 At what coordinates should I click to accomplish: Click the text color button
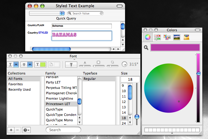[40, 64]
